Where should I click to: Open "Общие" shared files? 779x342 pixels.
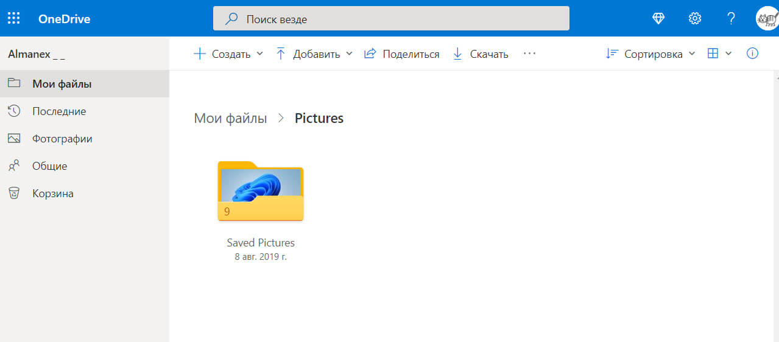(85, 166)
